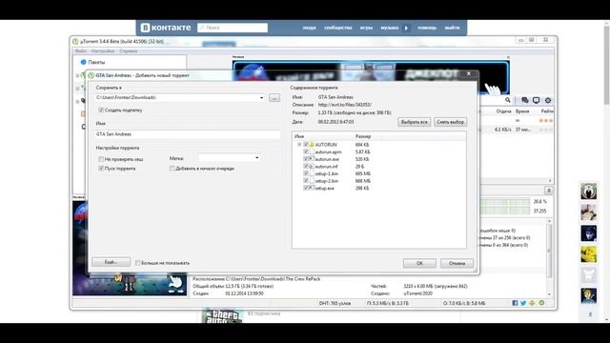Viewport: 610px width, 343px height.
Task: Click the chat bubbles icon in uTorrent toolbar
Action: 525,100
